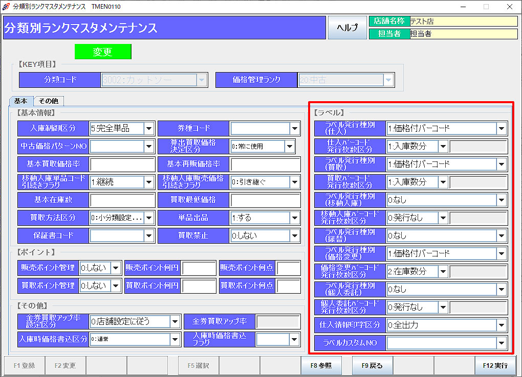Image resolution: width=522 pixels, height=377 pixels.
Task: Click the 販売ポイント何円 input field
Action: pyautogui.click(x=199, y=268)
